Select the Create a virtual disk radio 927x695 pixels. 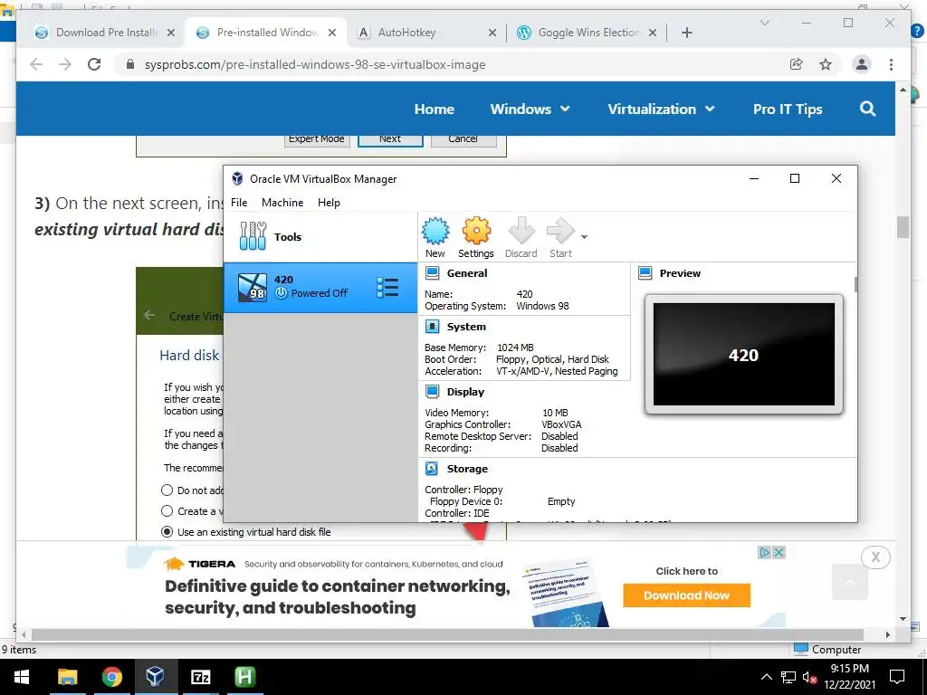167,511
